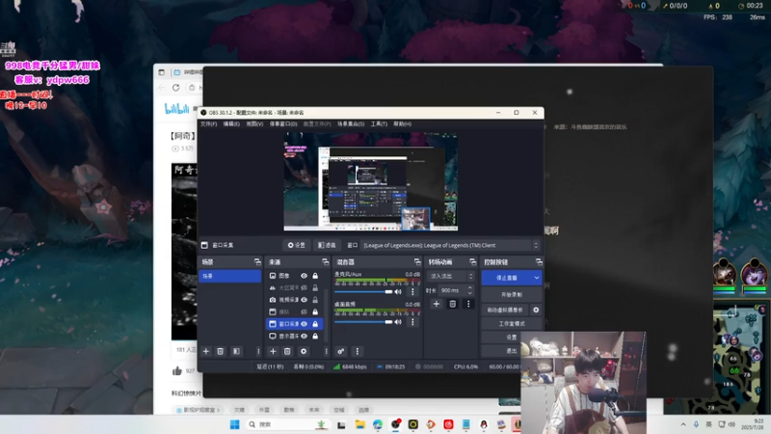The image size is (771, 434).
Task: Toggle lock on the 显示器采集 display source
Action: [x=315, y=336]
